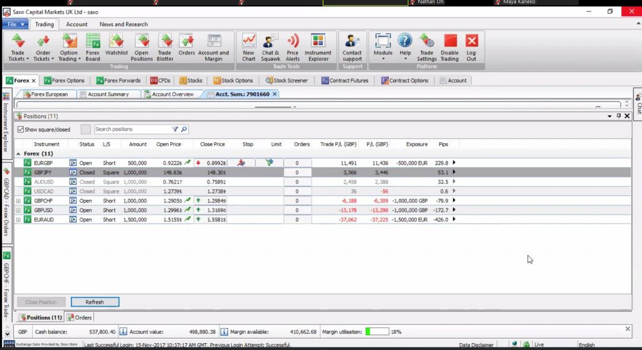Select the GBPJPY position row
Viewport: 642px width, 350px height.
click(x=322, y=173)
